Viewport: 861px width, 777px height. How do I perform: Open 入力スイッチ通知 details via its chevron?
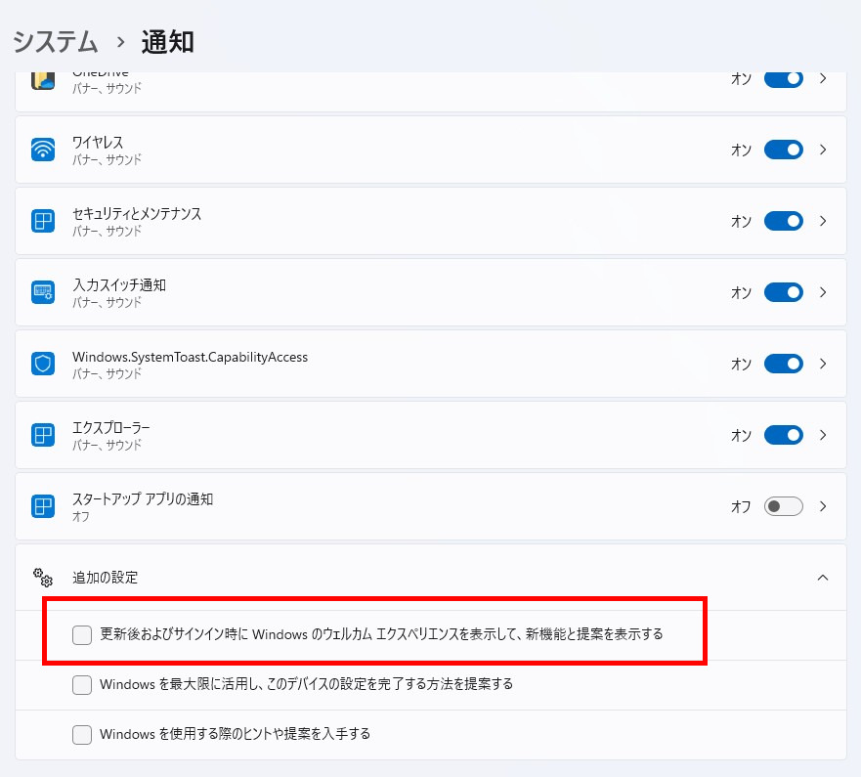[x=823, y=292]
